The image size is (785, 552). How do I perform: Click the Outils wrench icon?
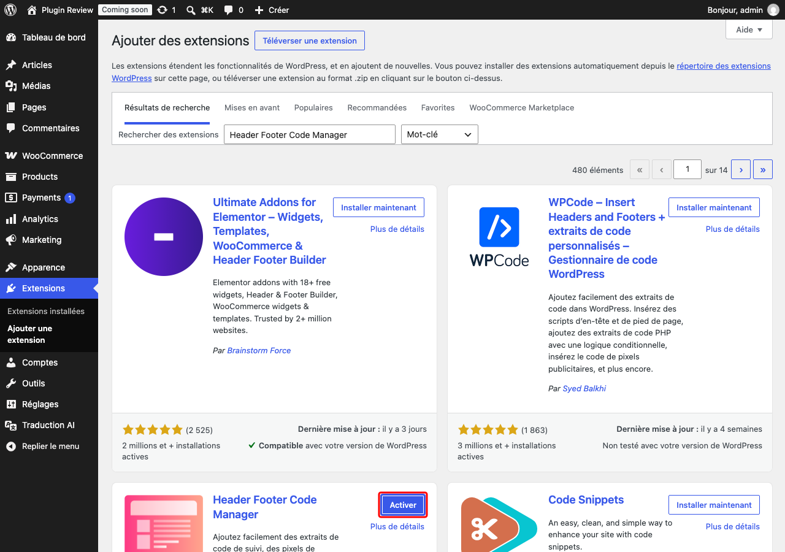[x=11, y=383]
